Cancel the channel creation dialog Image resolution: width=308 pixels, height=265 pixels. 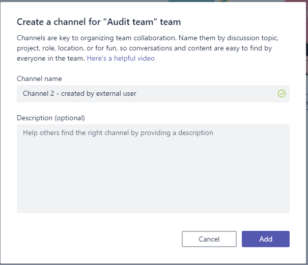pos(209,239)
